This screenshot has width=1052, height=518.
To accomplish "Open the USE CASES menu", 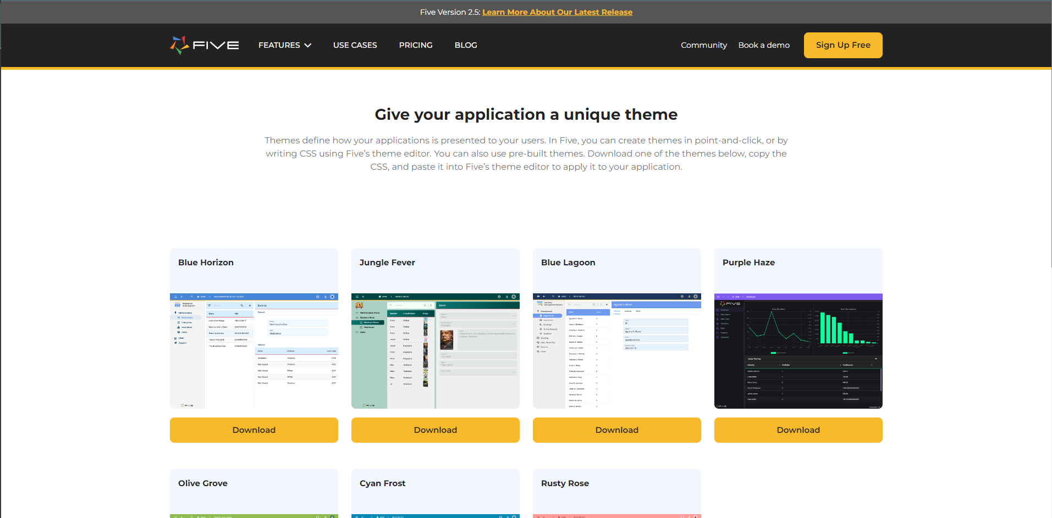I will (355, 45).
